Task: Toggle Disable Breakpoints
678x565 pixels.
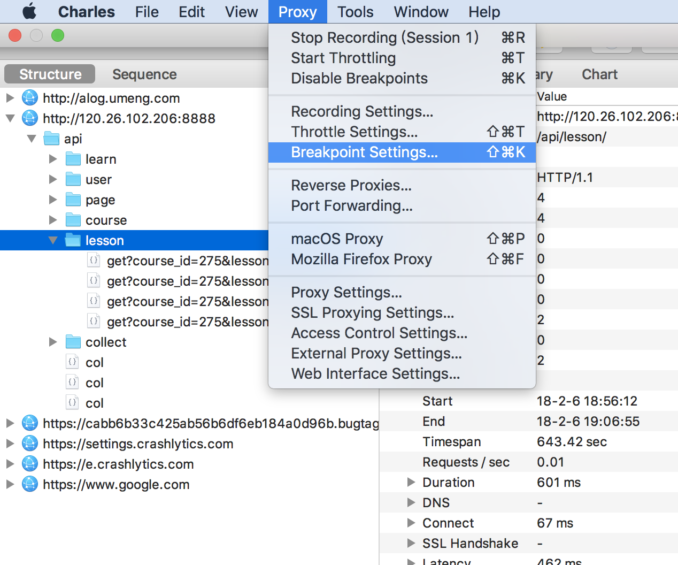Action: click(359, 78)
